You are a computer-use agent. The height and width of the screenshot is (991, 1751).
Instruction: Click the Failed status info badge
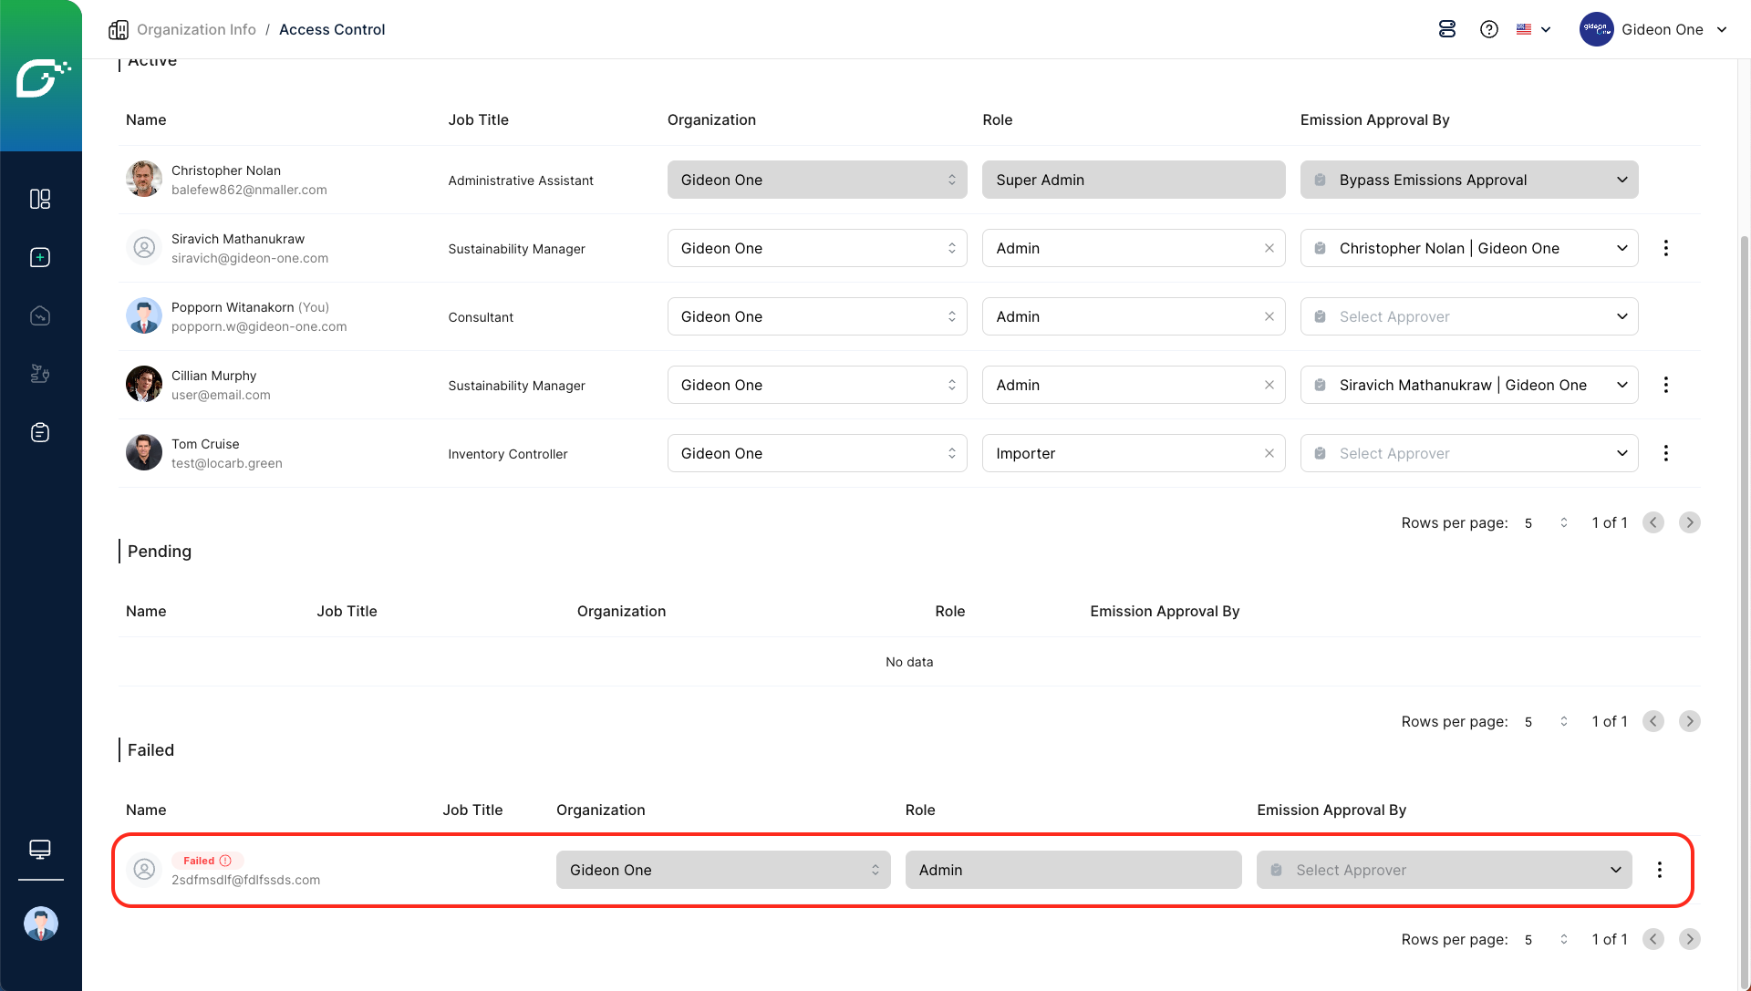[207, 861]
